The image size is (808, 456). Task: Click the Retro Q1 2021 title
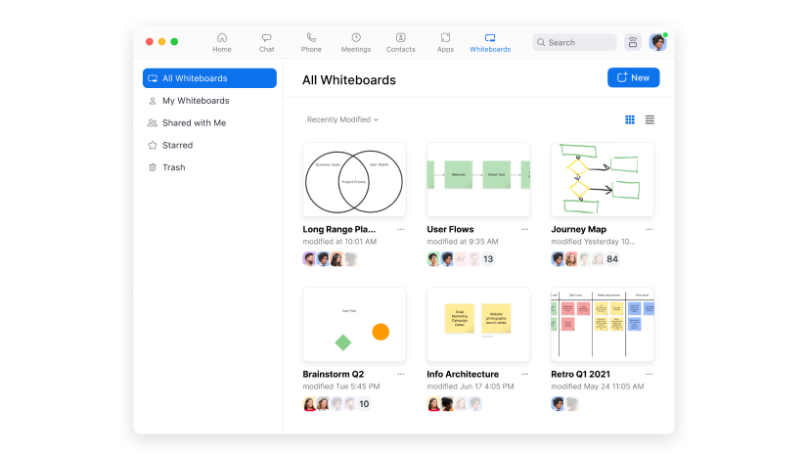click(x=581, y=374)
